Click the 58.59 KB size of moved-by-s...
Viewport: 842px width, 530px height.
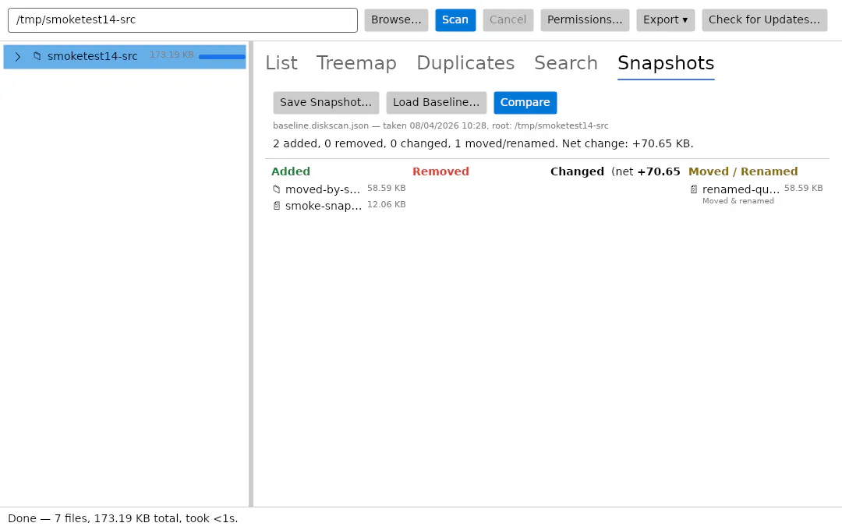point(387,188)
